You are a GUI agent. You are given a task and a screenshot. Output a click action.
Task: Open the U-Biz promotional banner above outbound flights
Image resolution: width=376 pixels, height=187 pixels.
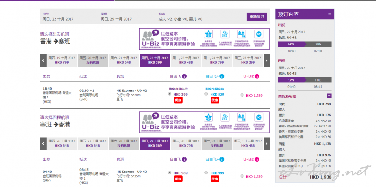[204, 39]
